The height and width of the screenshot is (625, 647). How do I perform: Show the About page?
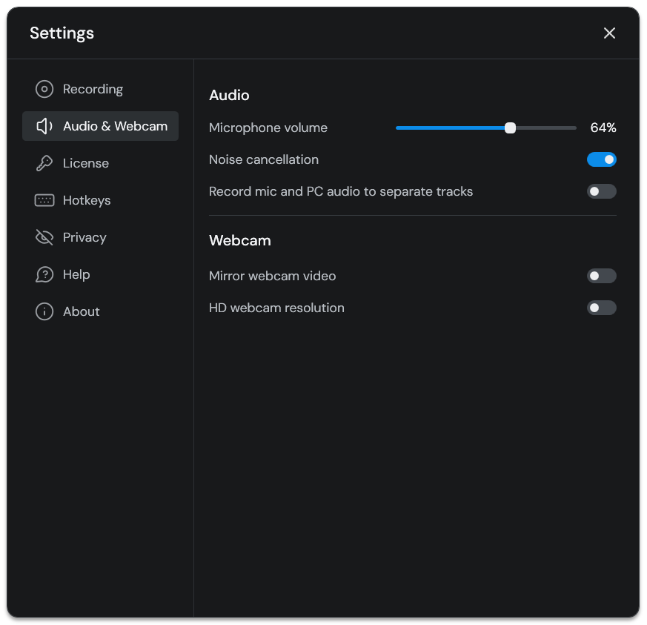pyautogui.click(x=82, y=311)
